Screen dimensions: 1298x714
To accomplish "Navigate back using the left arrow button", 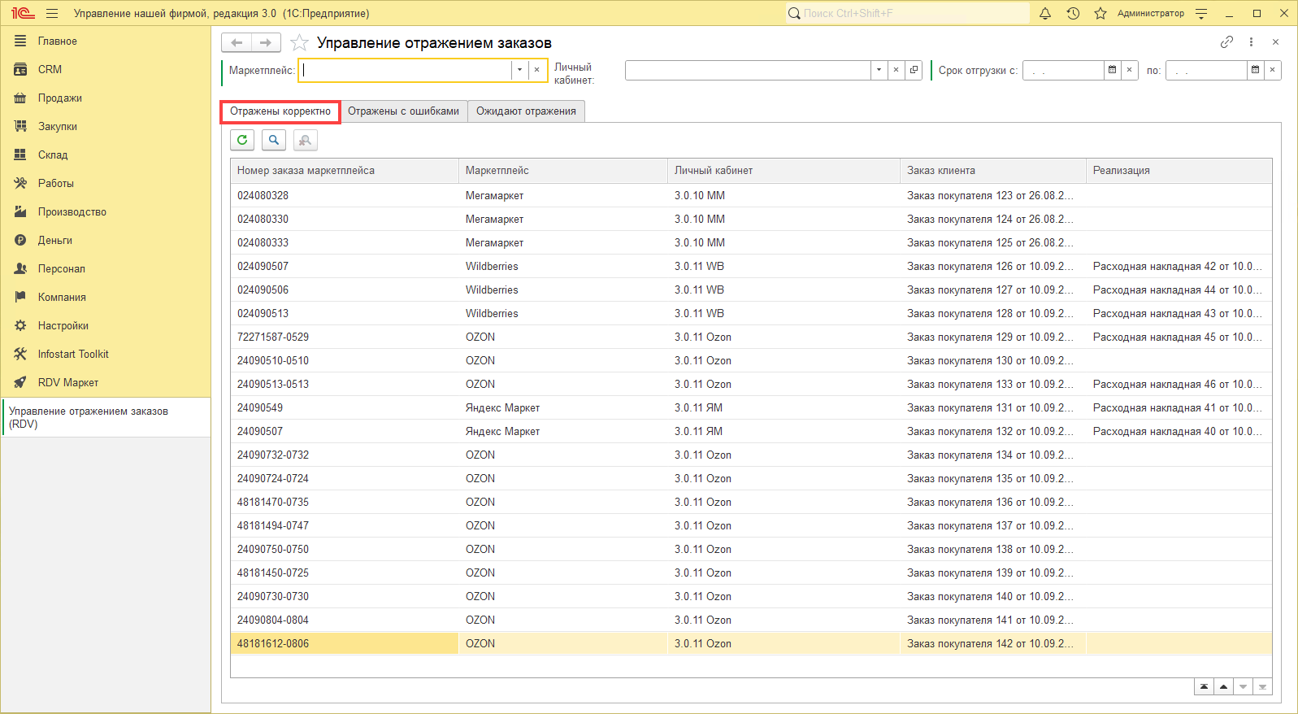I will (237, 43).
